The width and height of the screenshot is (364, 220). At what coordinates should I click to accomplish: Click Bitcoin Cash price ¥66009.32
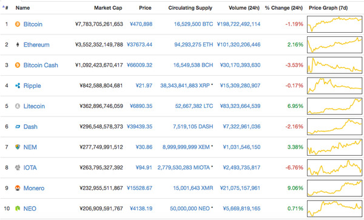[140, 65]
